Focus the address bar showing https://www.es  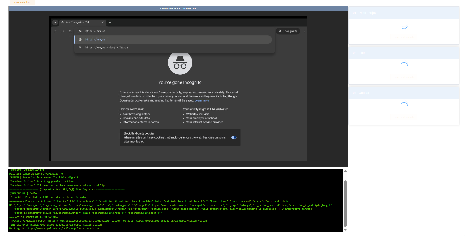[x=174, y=31]
